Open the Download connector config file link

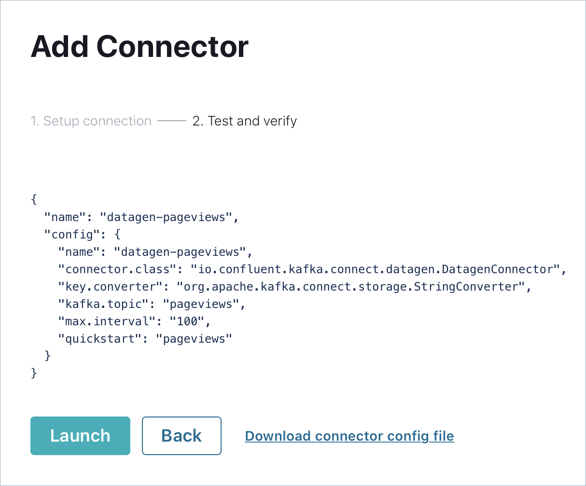[349, 436]
